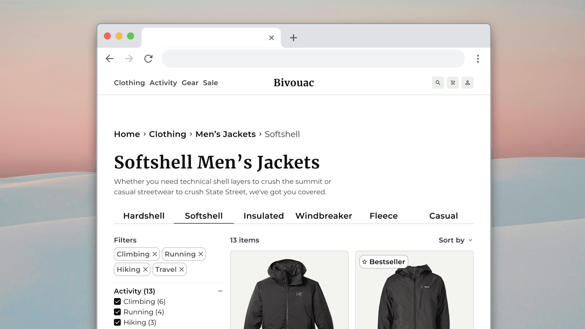Uncheck the Running activity filter
The height and width of the screenshot is (329, 585).
point(118,312)
